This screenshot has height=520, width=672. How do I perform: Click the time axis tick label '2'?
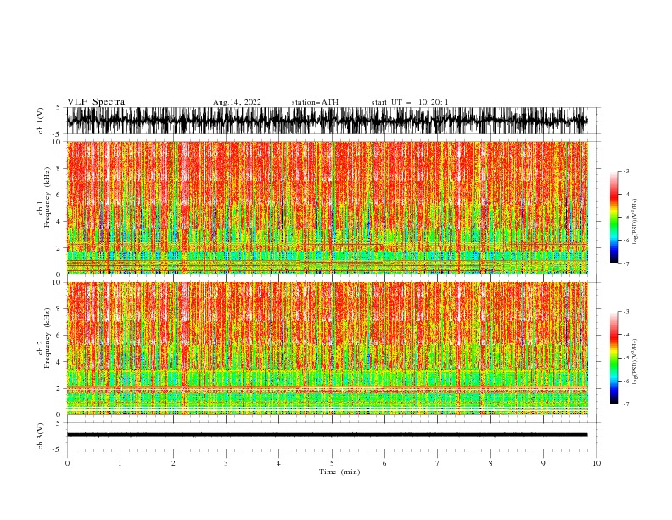(x=173, y=463)
